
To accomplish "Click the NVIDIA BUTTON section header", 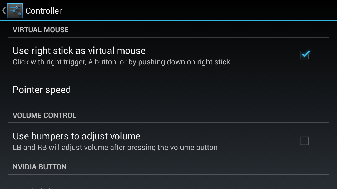I will coord(39,167).
